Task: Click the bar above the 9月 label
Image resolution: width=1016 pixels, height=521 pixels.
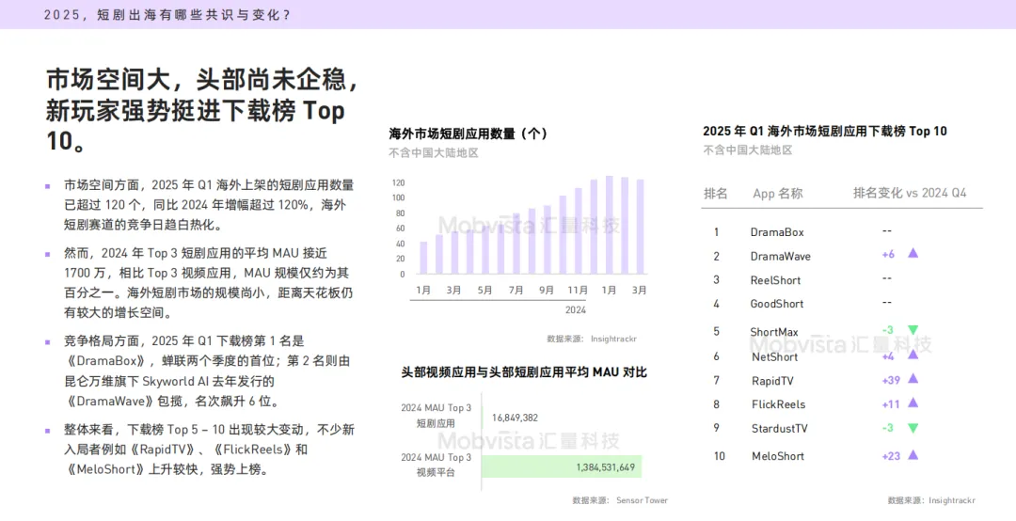Action: click(548, 240)
